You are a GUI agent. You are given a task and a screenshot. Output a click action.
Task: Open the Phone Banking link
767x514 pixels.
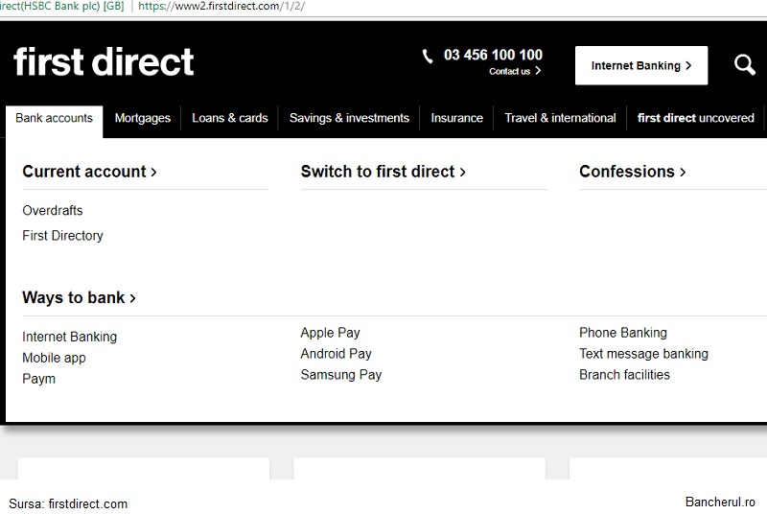click(x=623, y=333)
